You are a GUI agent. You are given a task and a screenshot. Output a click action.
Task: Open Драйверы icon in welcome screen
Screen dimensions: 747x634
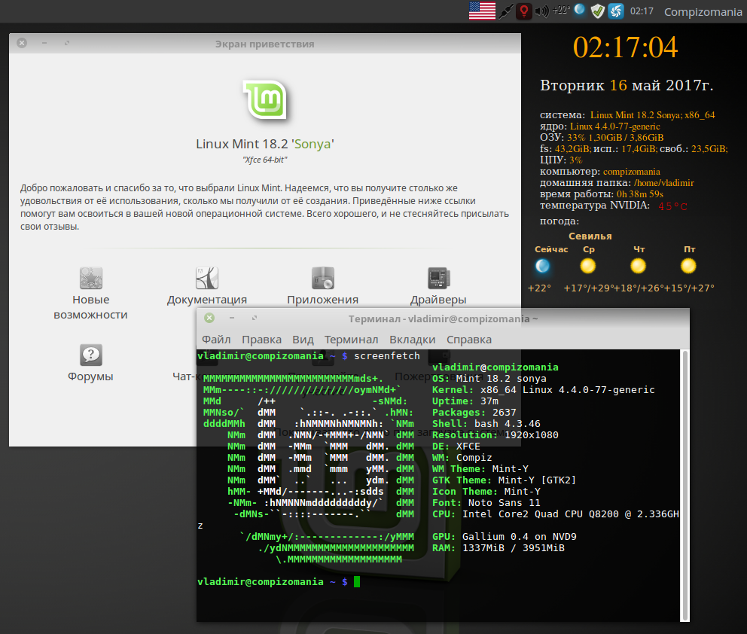click(x=439, y=278)
